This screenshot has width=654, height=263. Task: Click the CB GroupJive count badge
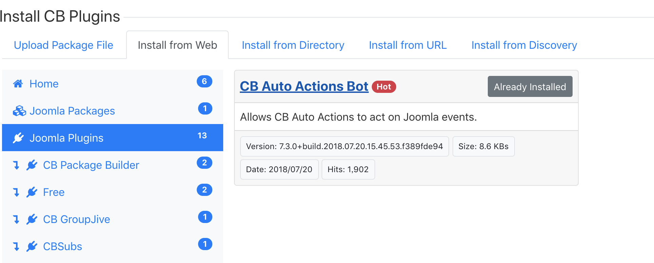click(x=205, y=217)
